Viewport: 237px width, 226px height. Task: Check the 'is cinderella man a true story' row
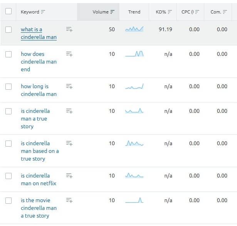point(8,111)
